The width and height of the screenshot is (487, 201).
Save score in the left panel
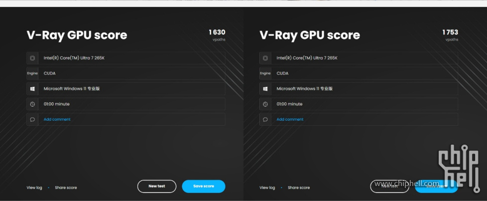(204, 187)
